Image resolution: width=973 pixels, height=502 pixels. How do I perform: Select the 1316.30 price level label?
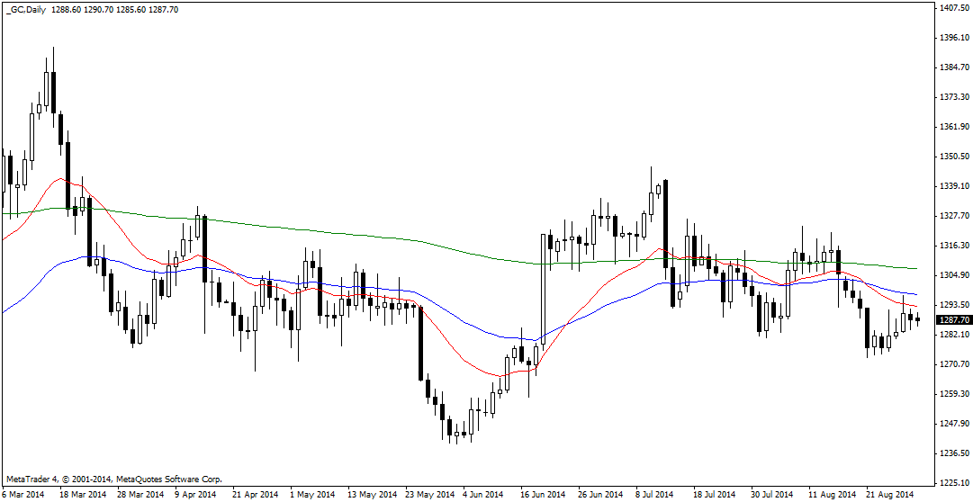(955, 246)
